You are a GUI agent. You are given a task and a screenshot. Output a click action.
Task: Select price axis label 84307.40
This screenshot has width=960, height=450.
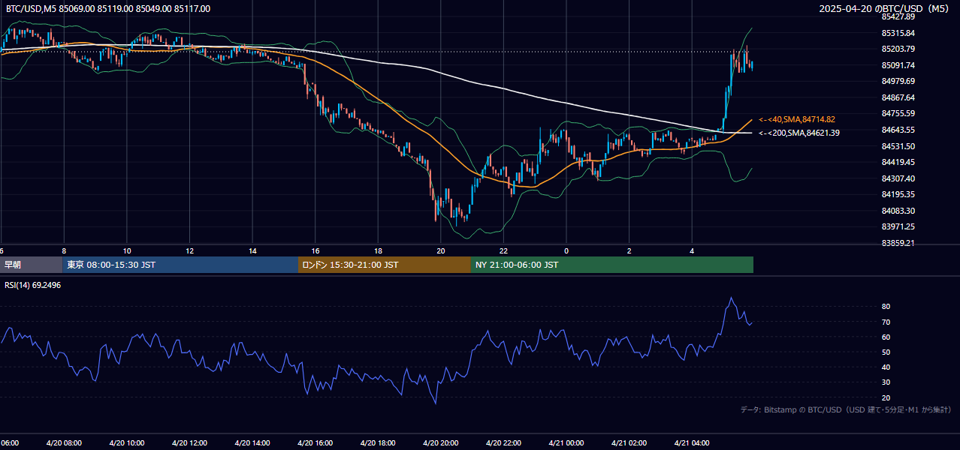pyautogui.click(x=898, y=178)
